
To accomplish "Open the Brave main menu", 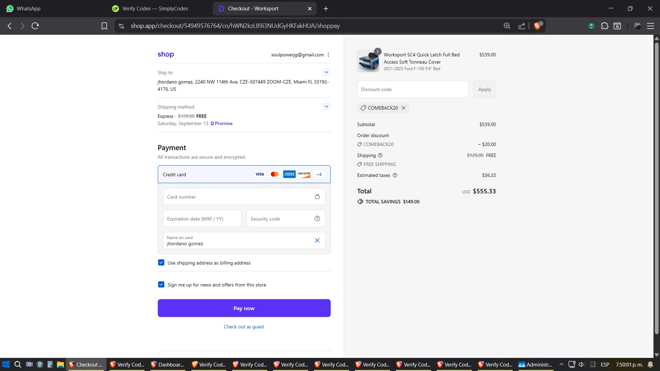I will [x=650, y=26].
